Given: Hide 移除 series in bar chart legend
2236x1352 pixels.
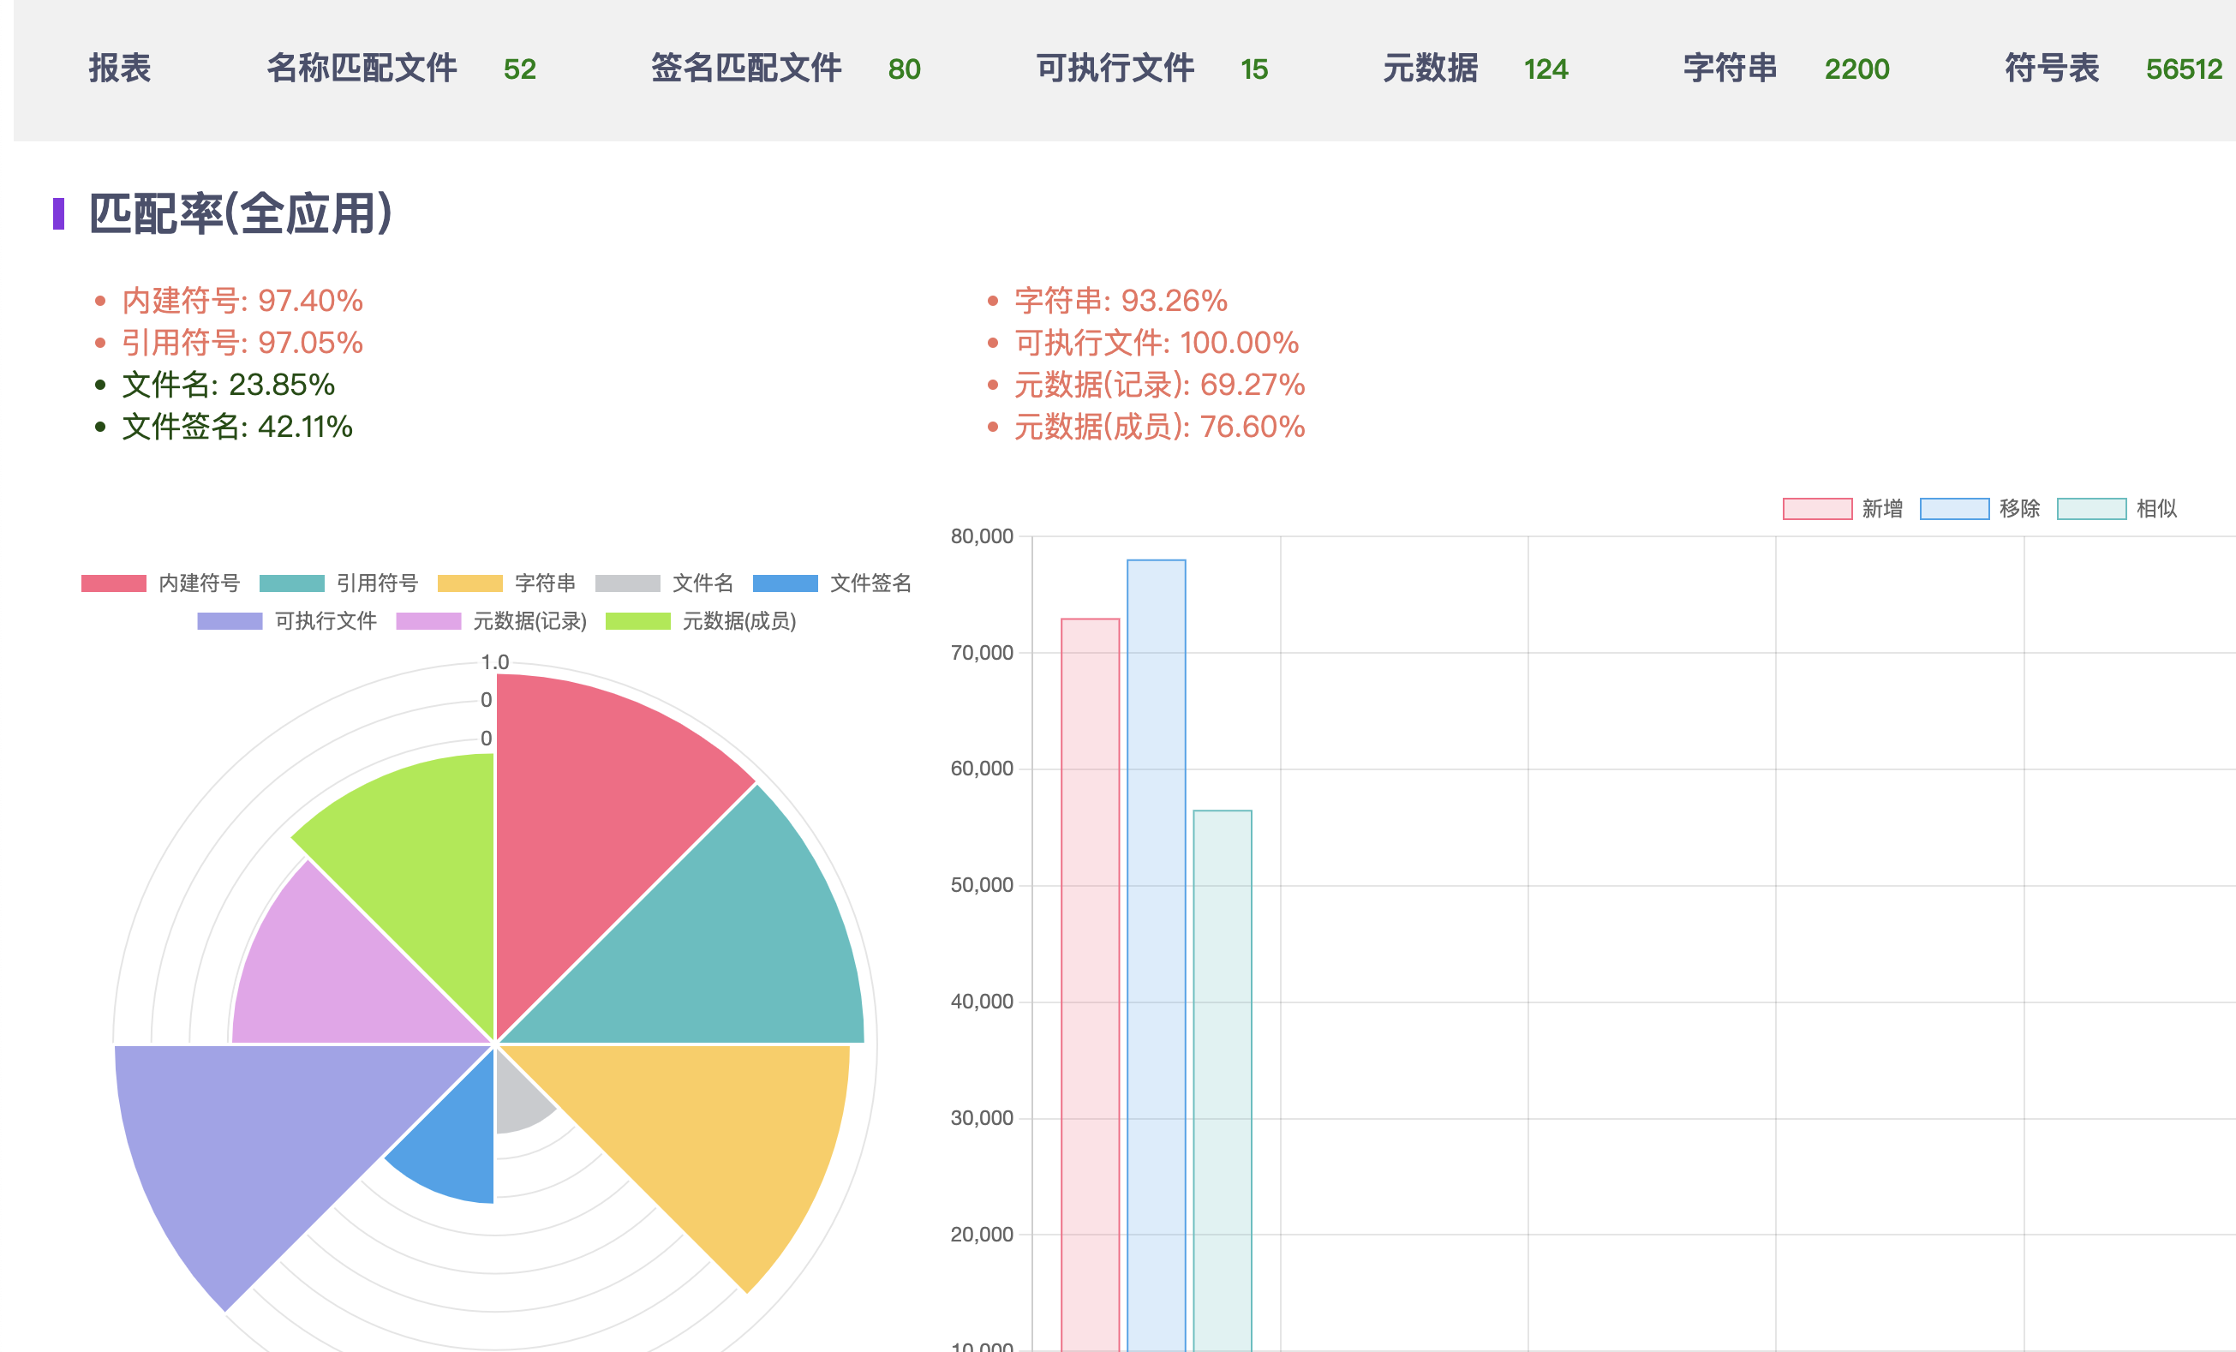Looking at the screenshot, I should coord(1979,509).
